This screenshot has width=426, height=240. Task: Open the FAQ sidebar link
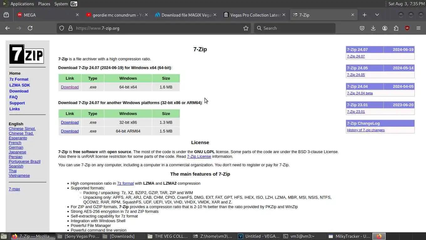click(13, 97)
